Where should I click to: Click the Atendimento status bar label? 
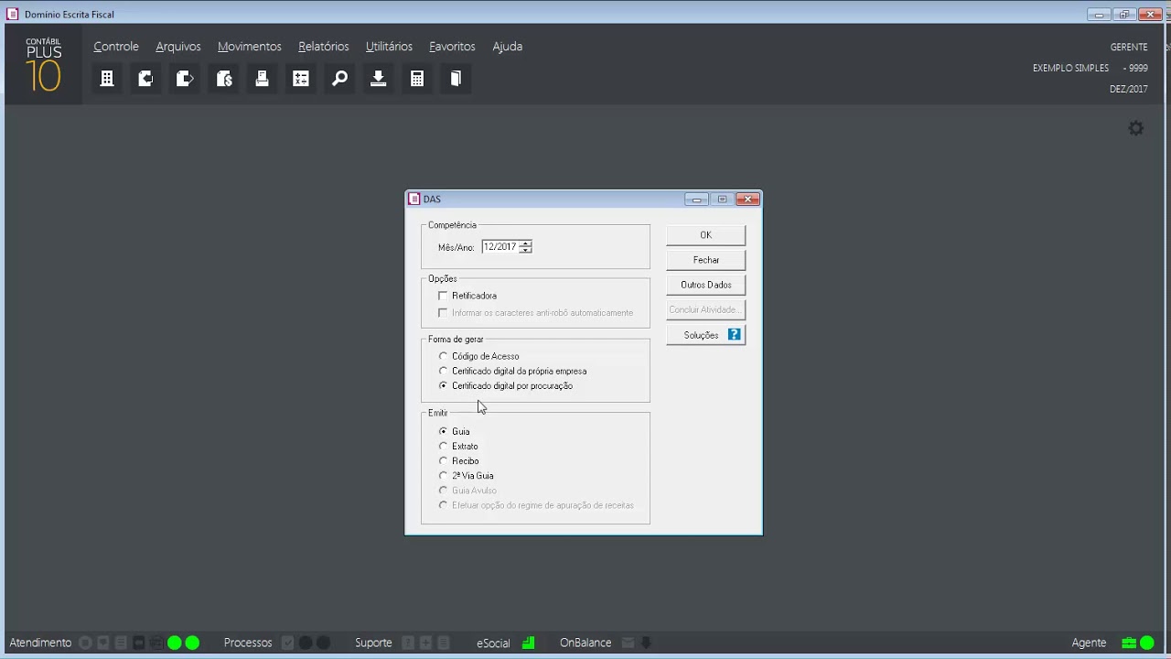coord(40,643)
